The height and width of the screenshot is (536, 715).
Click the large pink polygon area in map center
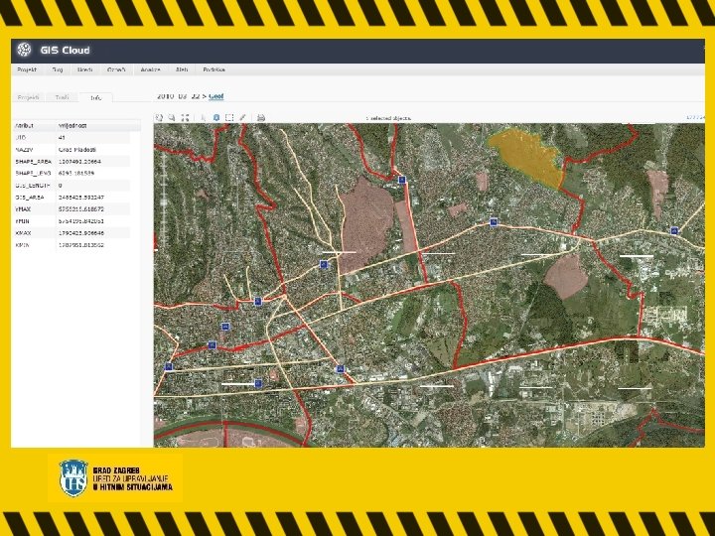coord(366,223)
